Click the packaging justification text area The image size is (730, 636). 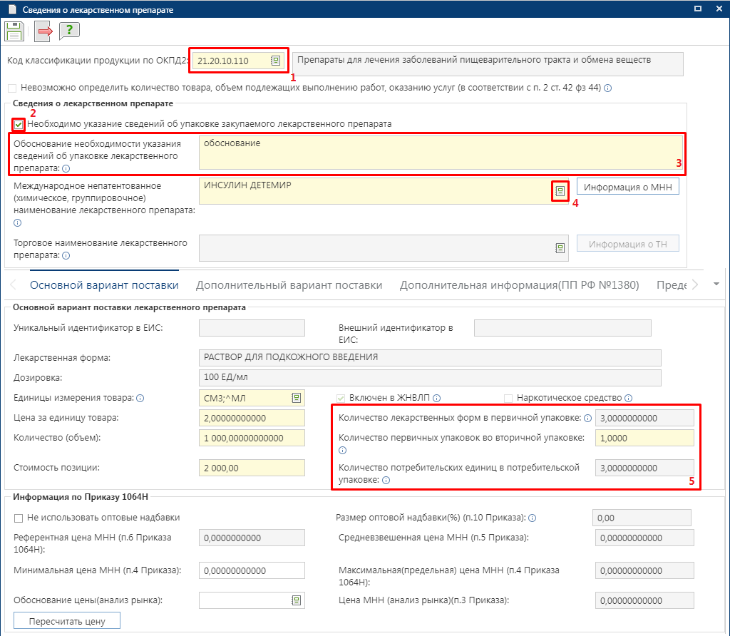[441, 153]
